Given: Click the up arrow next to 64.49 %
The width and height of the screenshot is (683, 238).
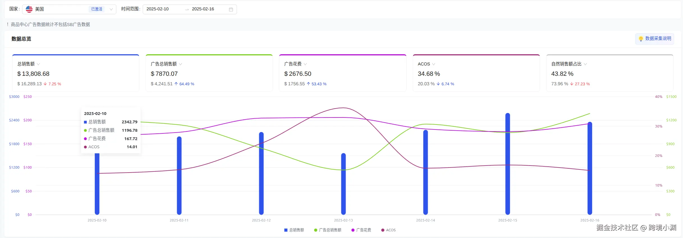Looking at the screenshot, I should pos(176,84).
